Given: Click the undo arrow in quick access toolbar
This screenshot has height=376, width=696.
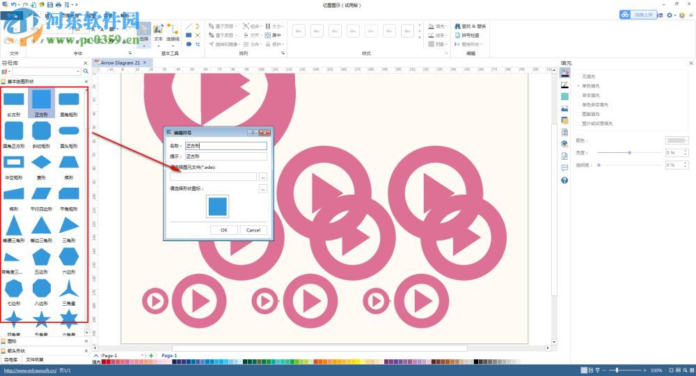Looking at the screenshot, I should tap(14, 4).
